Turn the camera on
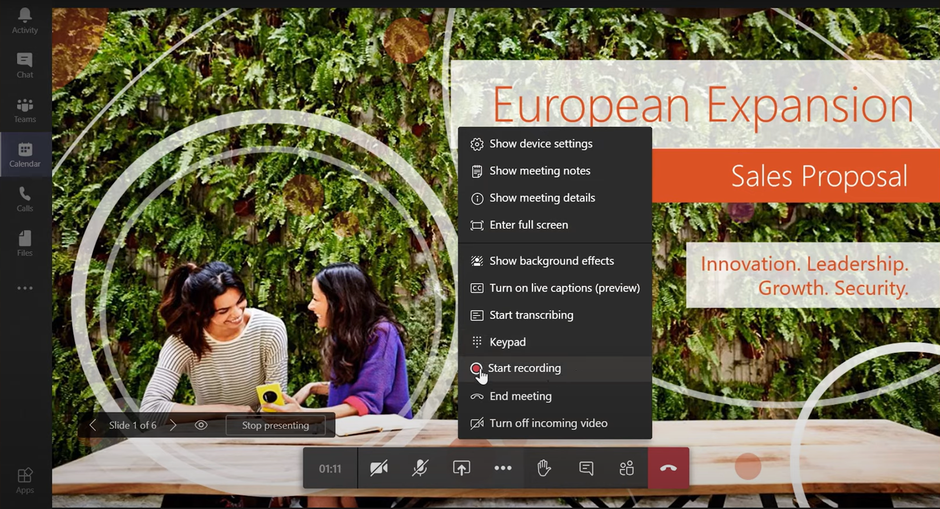The width and height of the screenshot is (940, 509). (x=379, y=468)
